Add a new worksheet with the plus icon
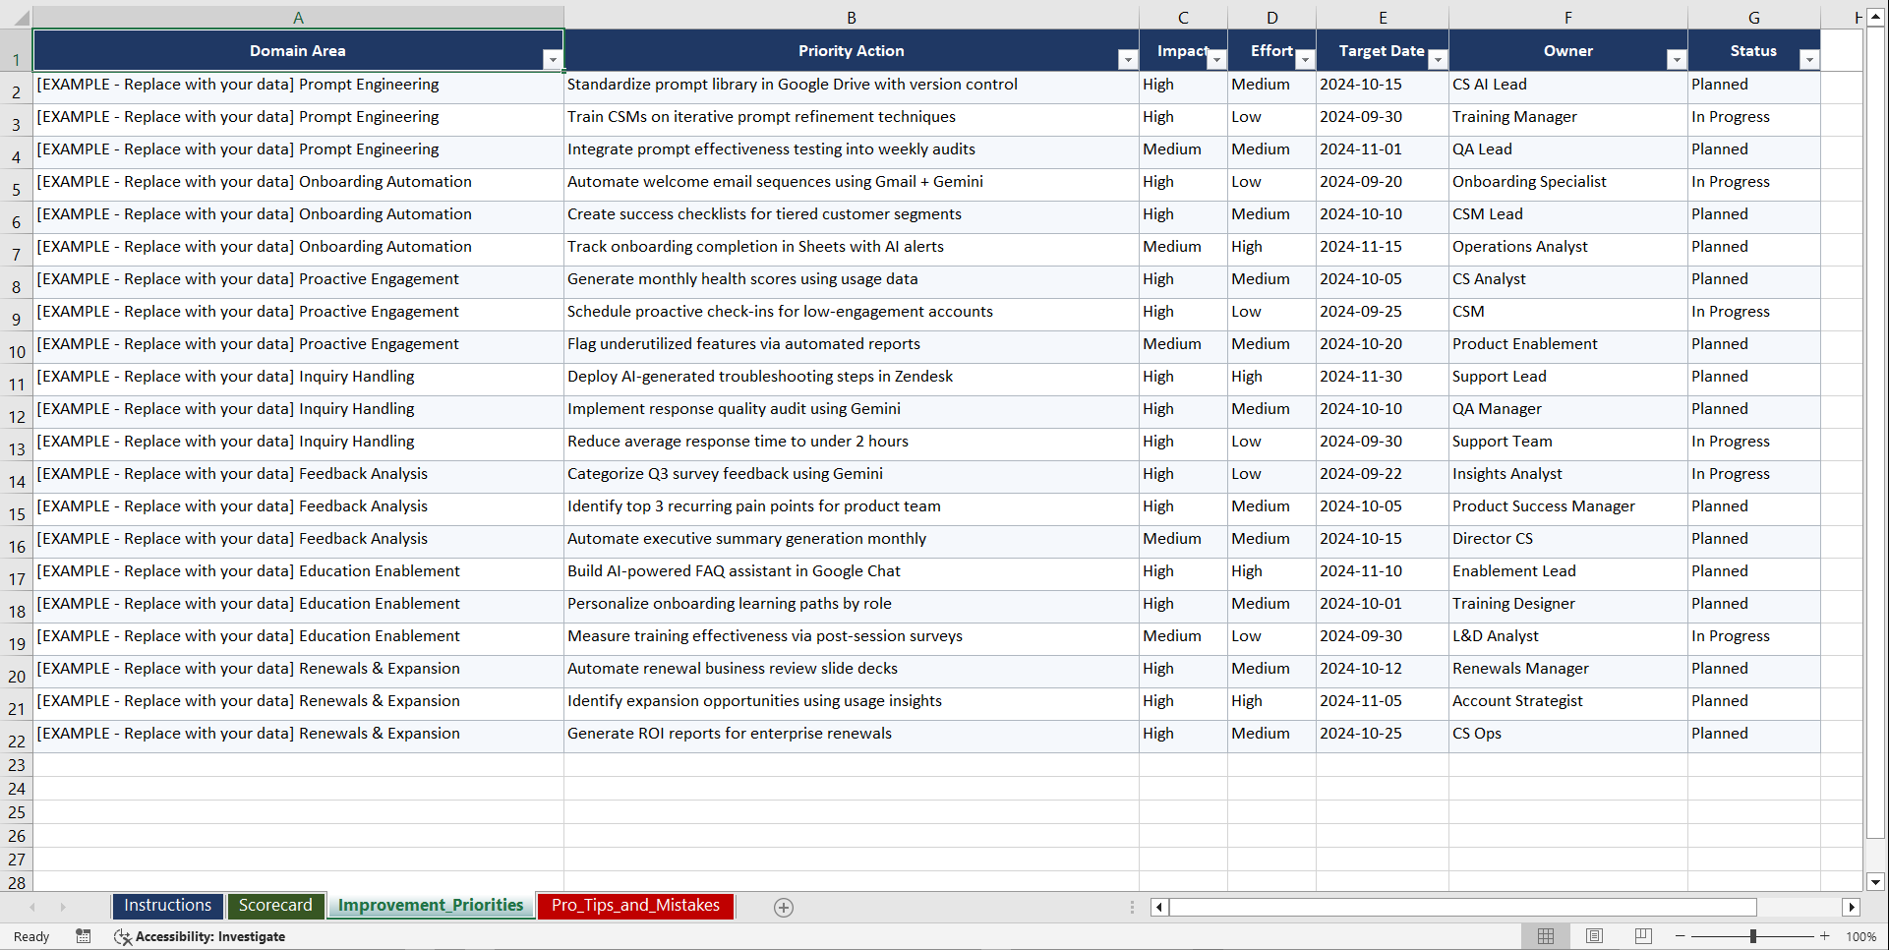Viewport: 1889px width, 950px height. click(x=784, y=907)
